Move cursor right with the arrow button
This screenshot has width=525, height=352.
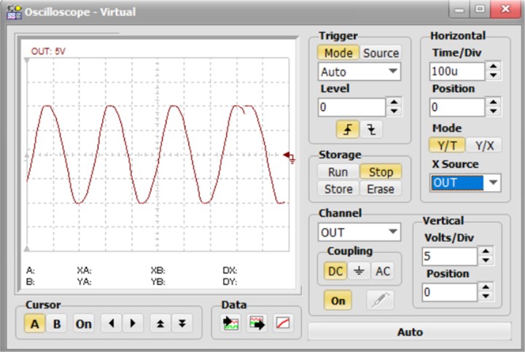pyautogui.click(x=132, y=324)
